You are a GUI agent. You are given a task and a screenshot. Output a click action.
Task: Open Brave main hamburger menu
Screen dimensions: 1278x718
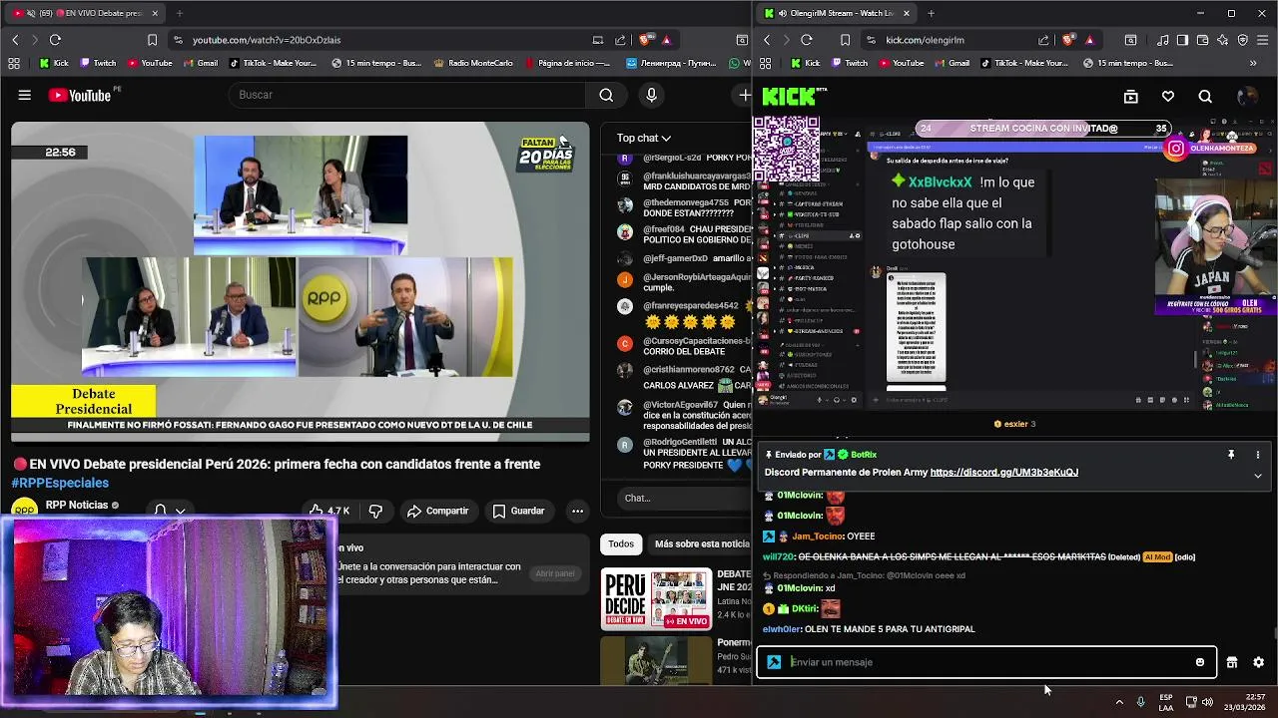pyautogui.click(x=1263, y=40)
